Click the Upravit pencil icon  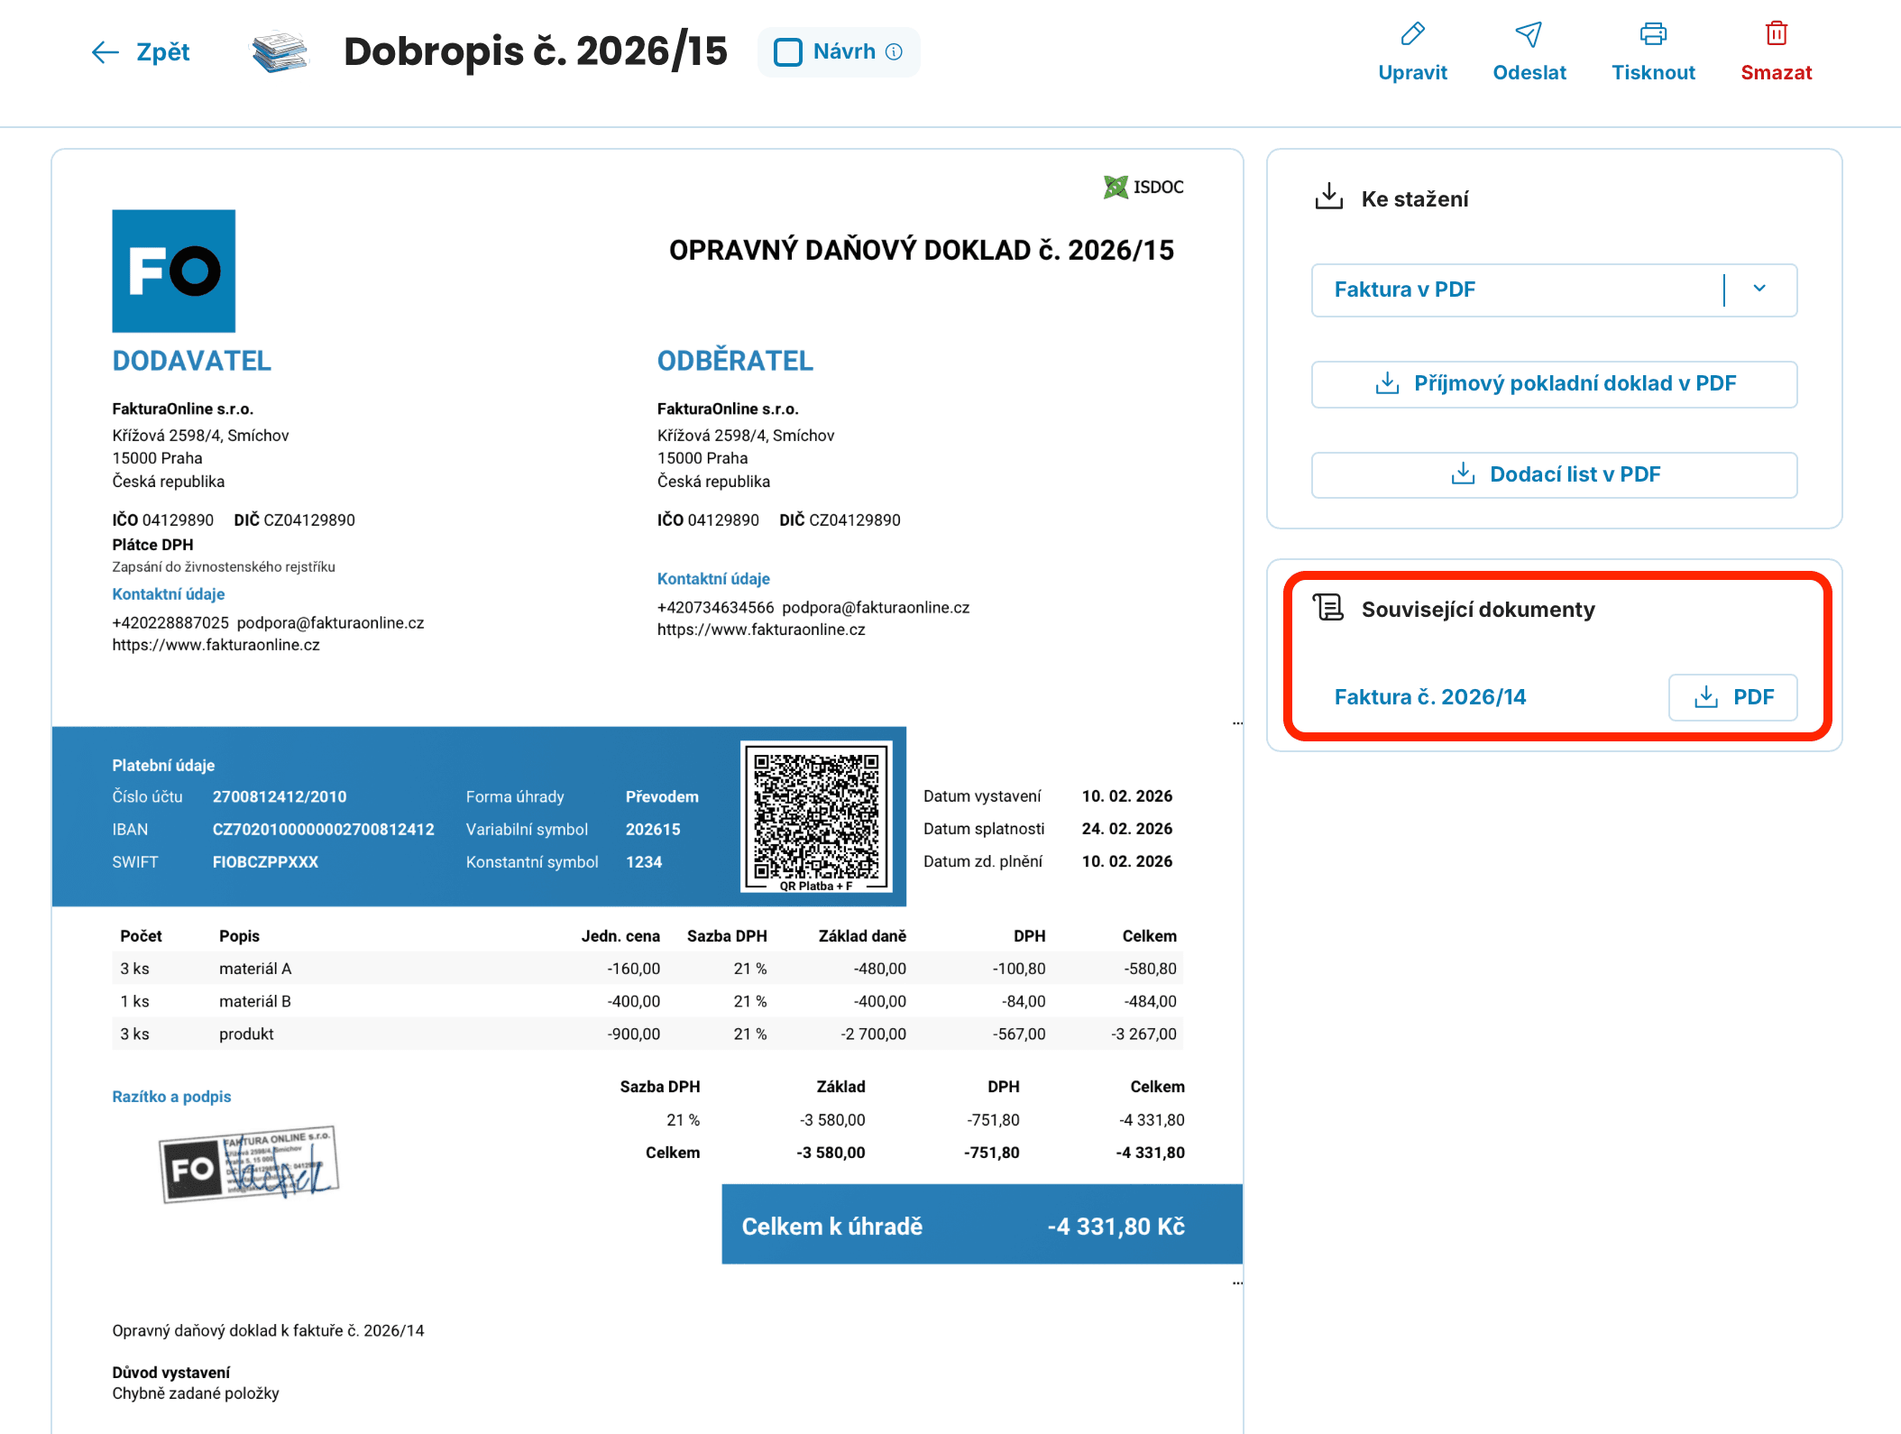(1412, 34)
